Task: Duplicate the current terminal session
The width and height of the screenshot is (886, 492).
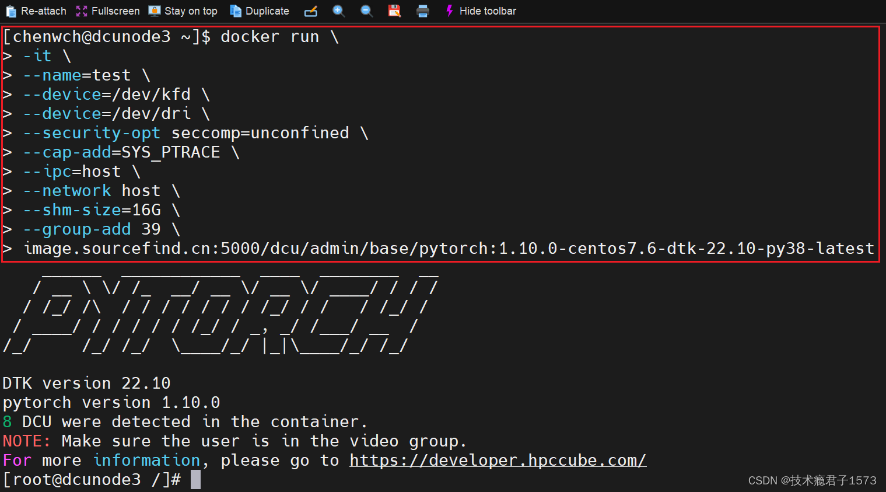Action: point(260,11)
